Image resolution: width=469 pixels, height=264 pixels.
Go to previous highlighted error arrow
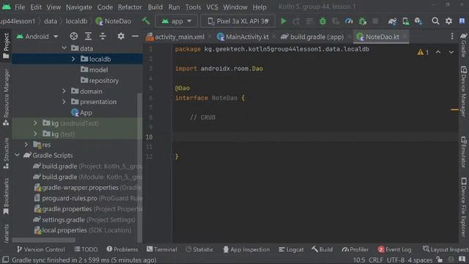coord(438,52)
